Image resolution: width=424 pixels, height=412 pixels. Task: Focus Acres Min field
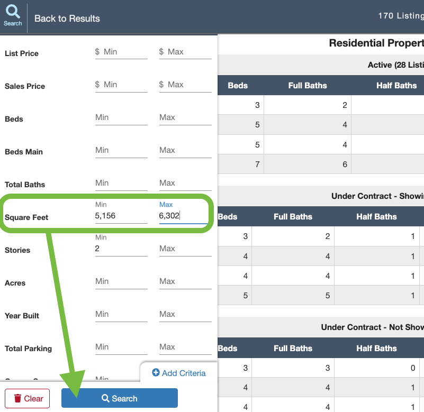[x=121, y=281]
